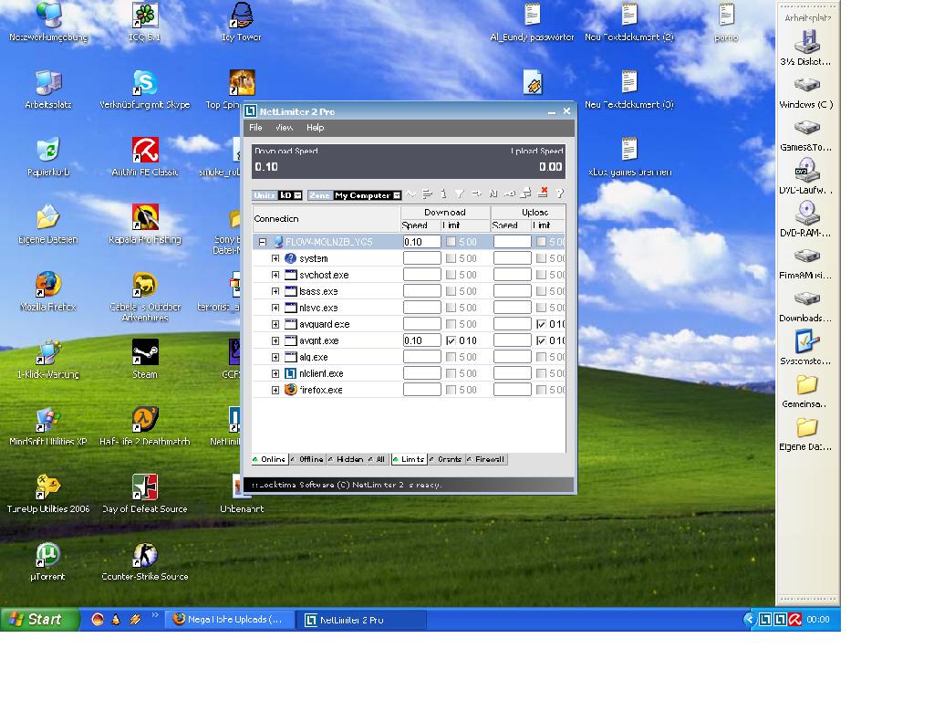Toggle upload limit checkbox for avgnt.exe
934x701 pixels.
point(541,340)
